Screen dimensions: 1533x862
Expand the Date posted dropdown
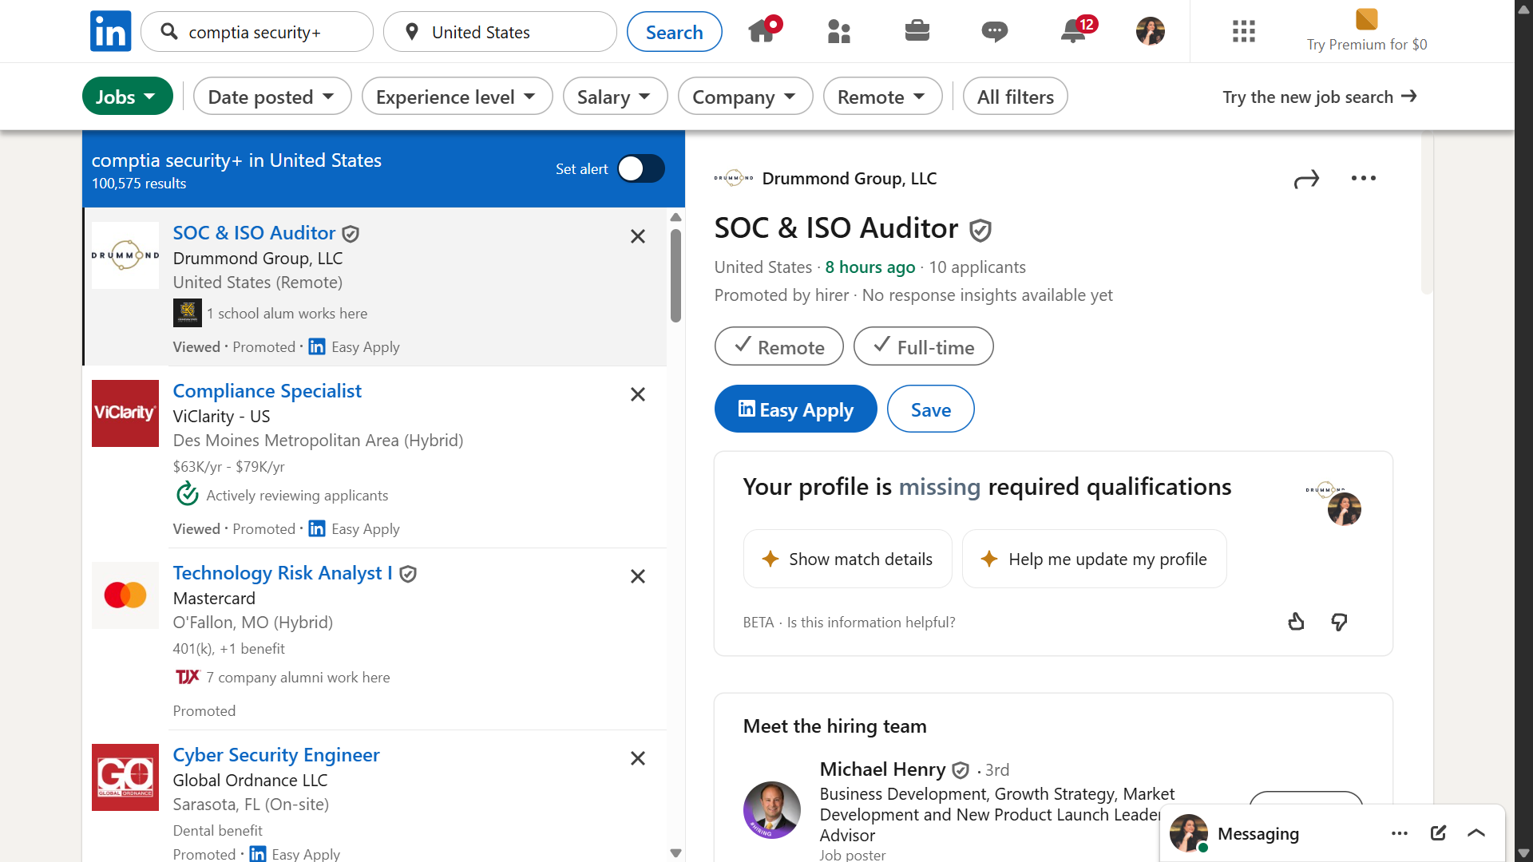coord(271,97)
